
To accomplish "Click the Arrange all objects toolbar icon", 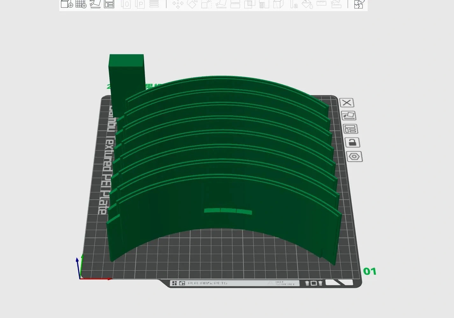I will (109, 4).
